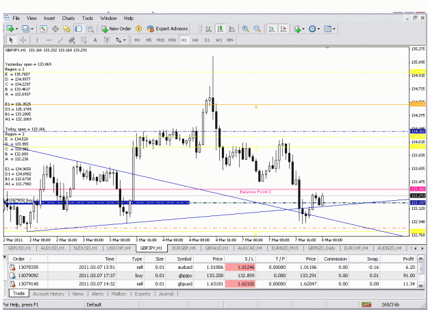Open the Charts menu
428x310 pixels.
tap(68, 18)
